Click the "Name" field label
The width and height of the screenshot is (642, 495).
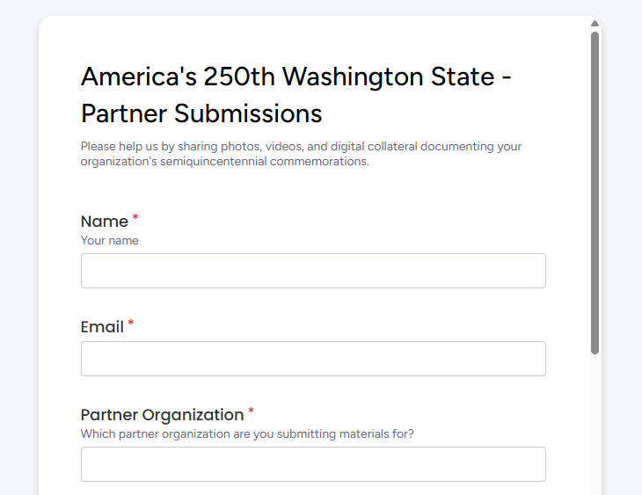[105, 222]
